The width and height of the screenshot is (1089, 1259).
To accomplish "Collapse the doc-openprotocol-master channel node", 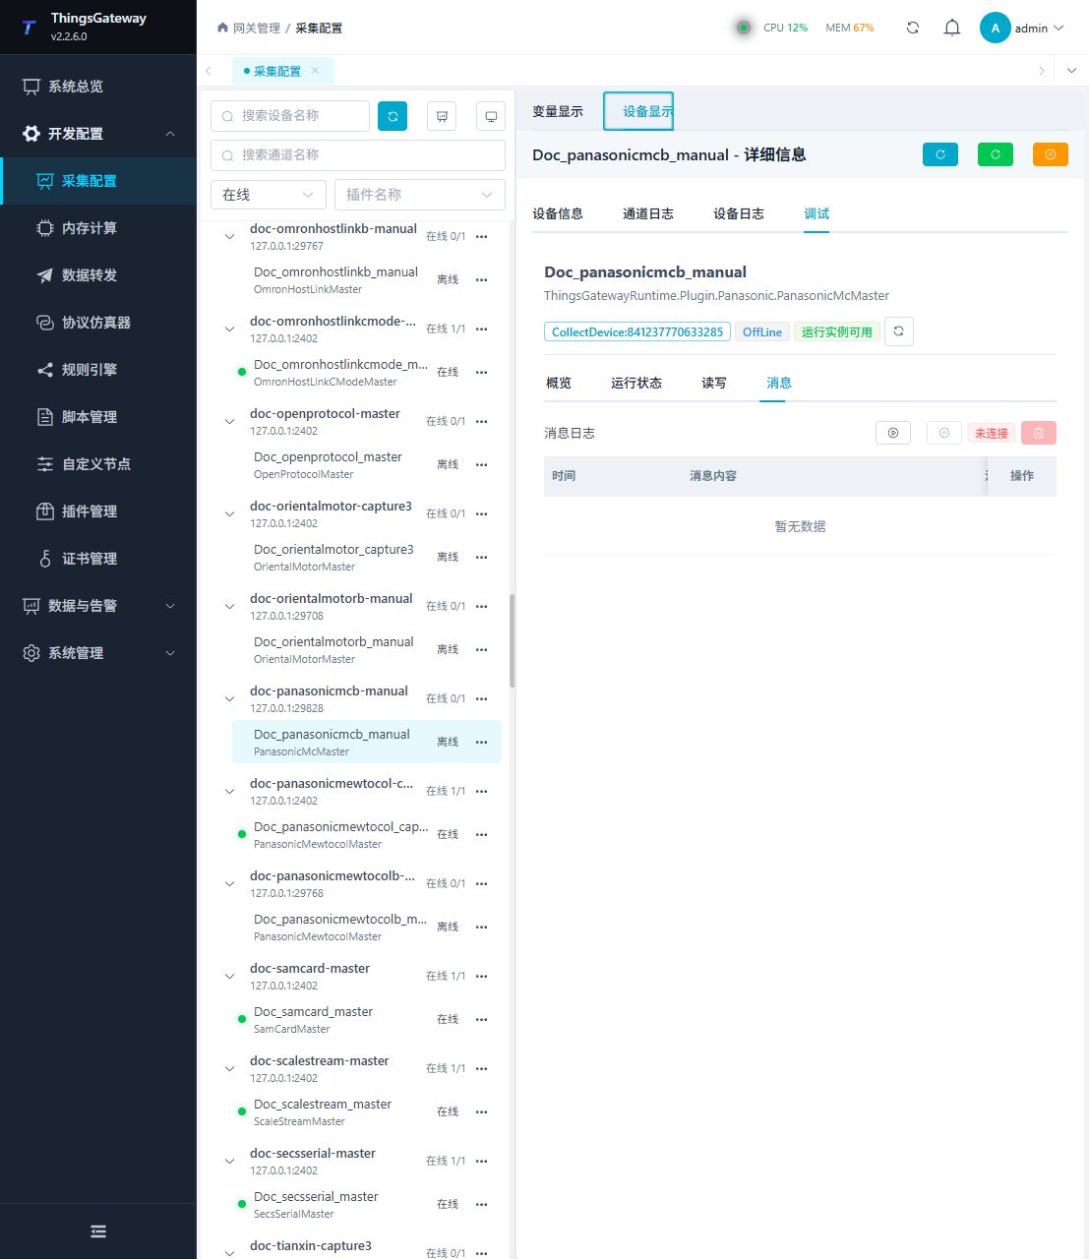I will [229, 422].
